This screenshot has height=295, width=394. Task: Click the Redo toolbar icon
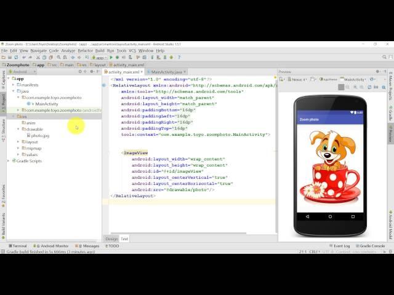tap(30, 57)
